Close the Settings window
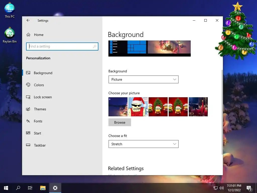The image size is (257, 193). pyautogui.click(x=217, y=20)
